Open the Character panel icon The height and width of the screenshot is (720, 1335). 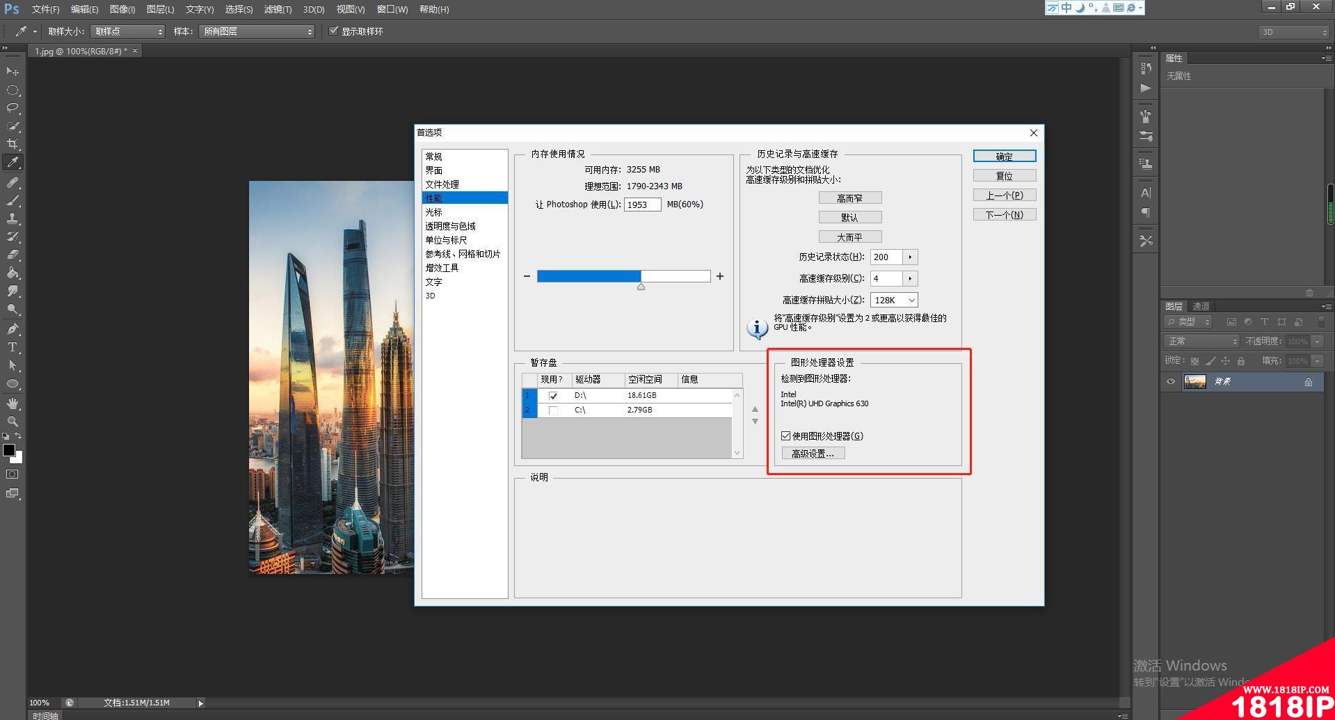[x=1146, y=193]
